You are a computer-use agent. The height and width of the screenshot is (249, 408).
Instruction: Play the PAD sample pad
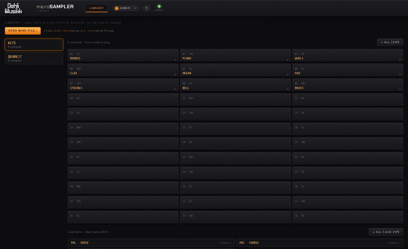[348, 71]
